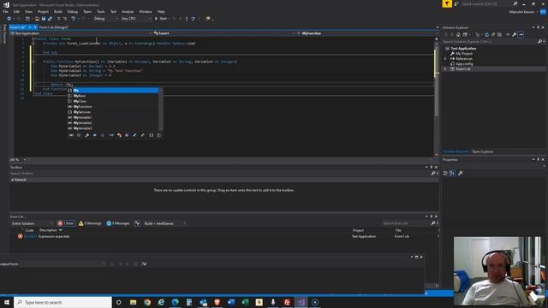Toggle the 1 Error filter in Error List
The width and height of the screenshot is (548, 308).
click(x=66, y=223)
